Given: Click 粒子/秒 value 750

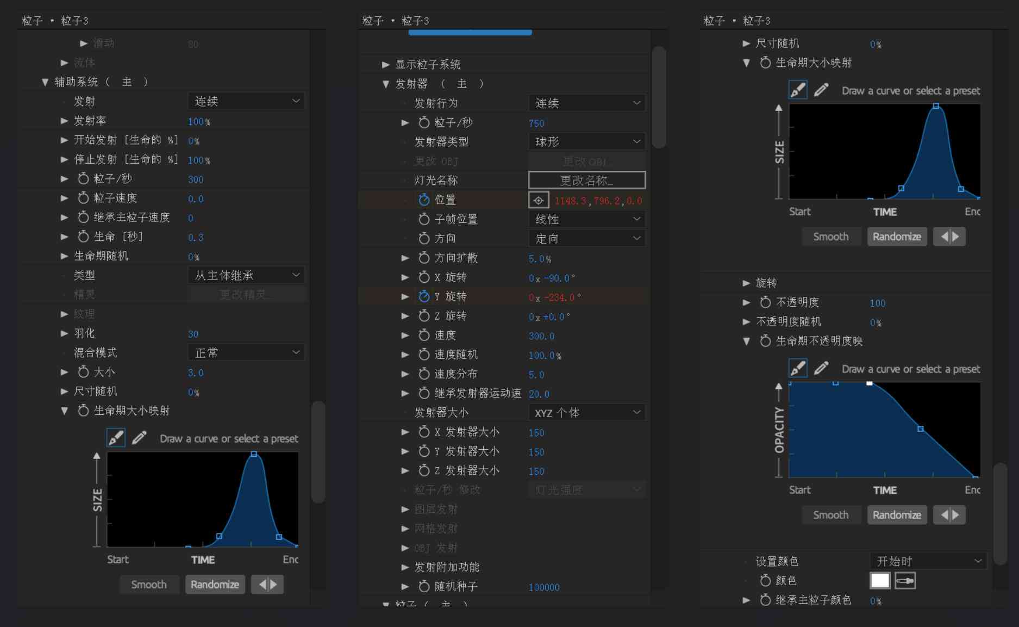Looking at the screenshot, I should (x=536, y=123).
